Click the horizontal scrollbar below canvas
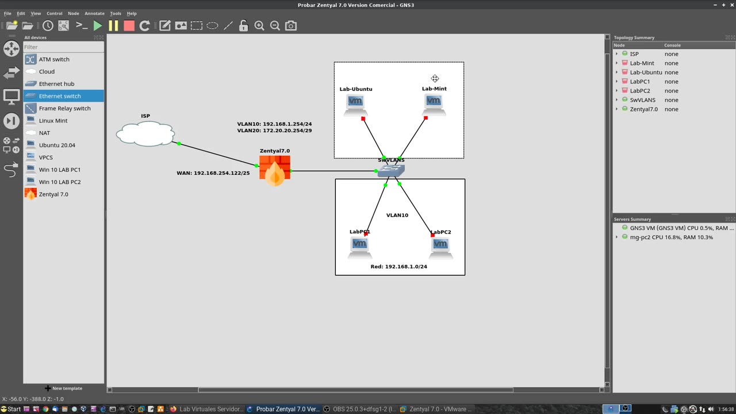The height and width of the screenshot is (414, 736). pyautogui.click(x=355, y=390)
